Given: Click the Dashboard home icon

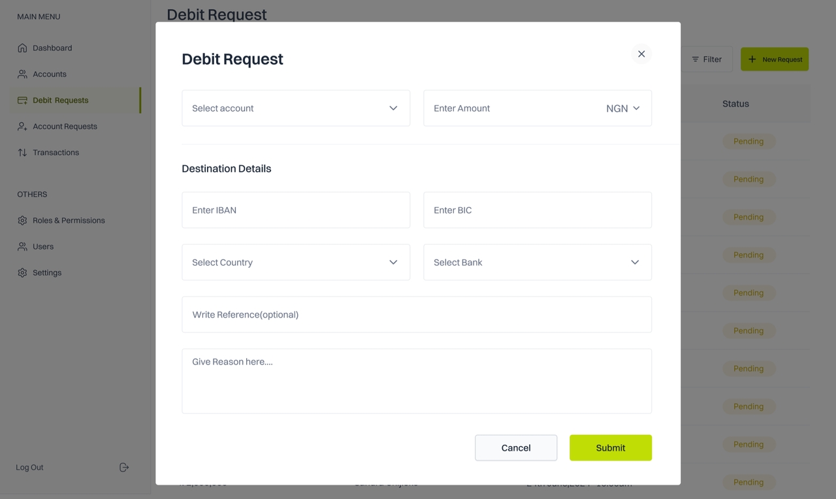Looking at the screenshot, I should click(22, 48).
